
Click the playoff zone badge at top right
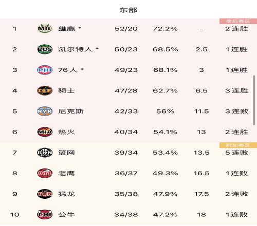238,21
